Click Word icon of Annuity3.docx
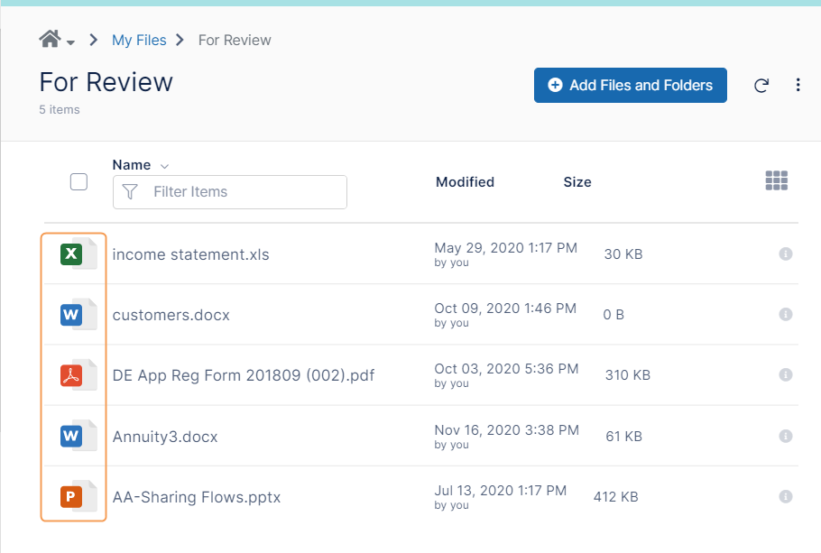The image size is (821, 553). coord(78,436)
